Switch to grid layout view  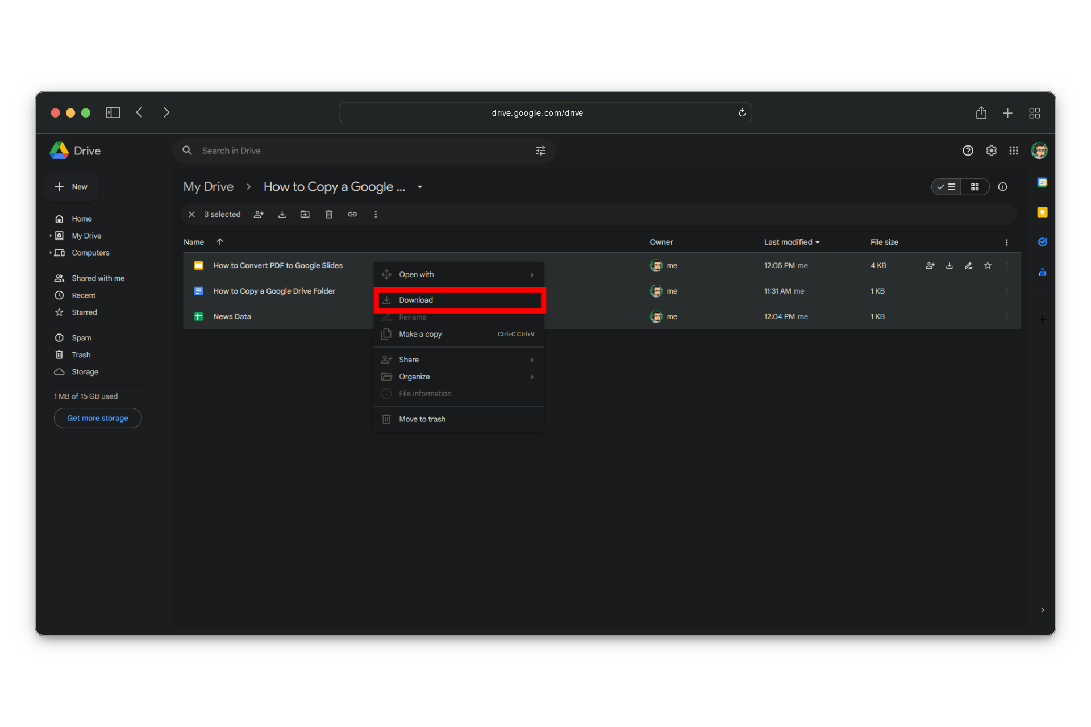pos(975,187)
